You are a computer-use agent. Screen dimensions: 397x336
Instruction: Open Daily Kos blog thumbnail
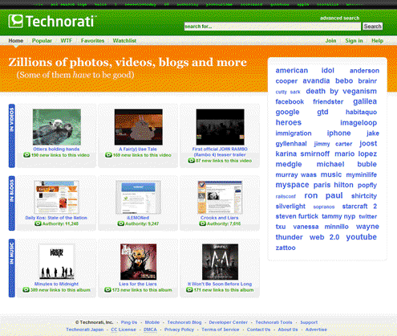tap(56, 197)
